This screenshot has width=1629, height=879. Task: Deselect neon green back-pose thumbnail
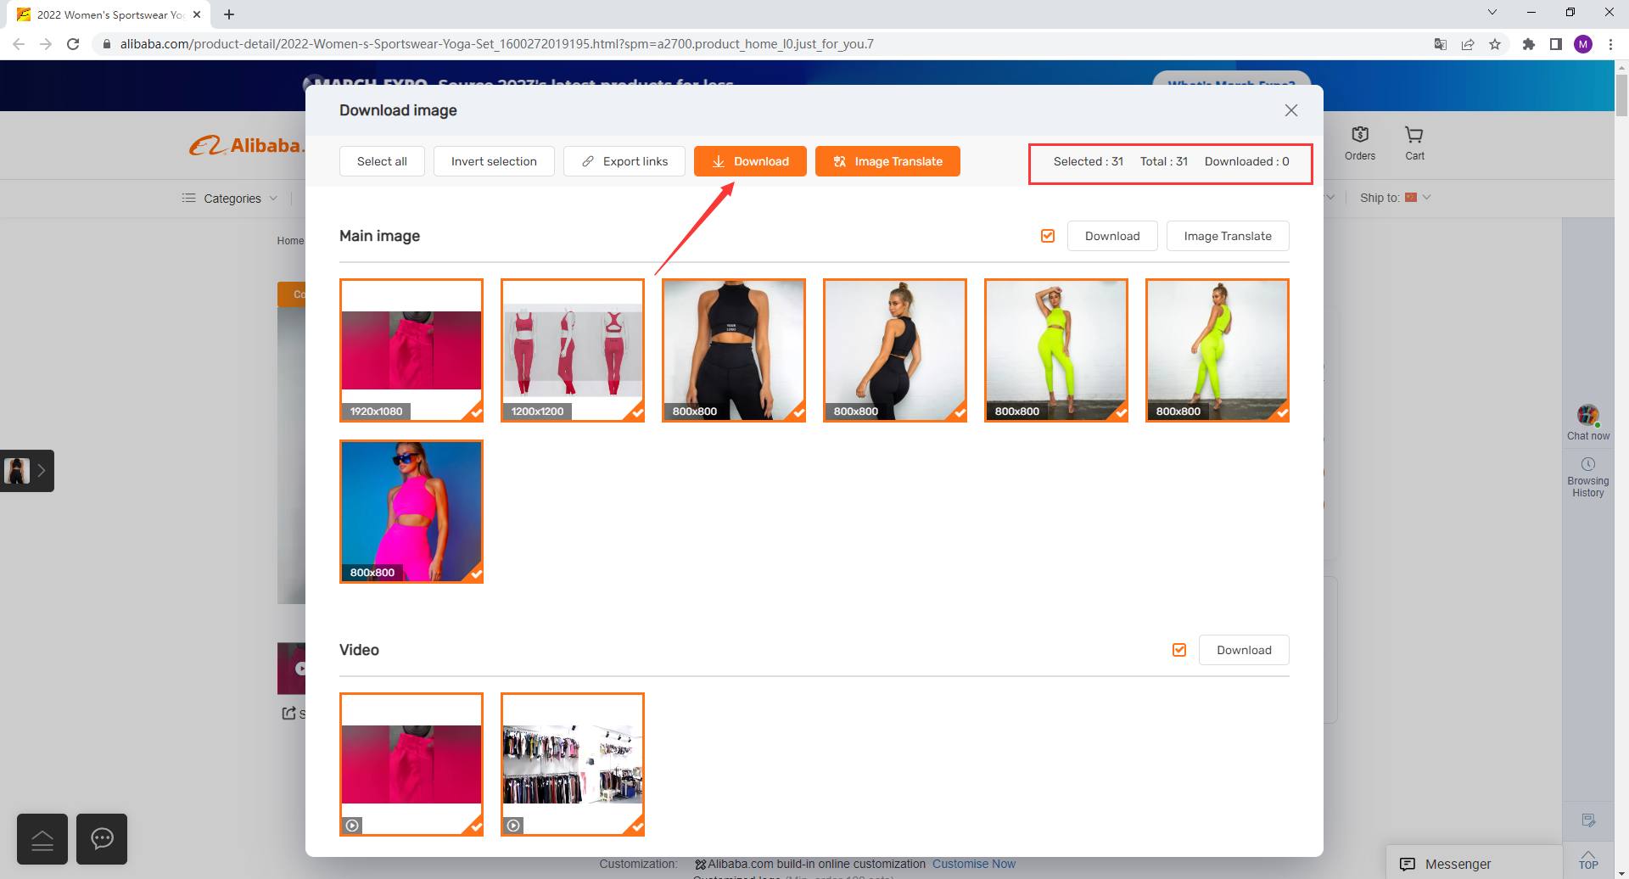pyautogui.click(x=1218, y=350)
